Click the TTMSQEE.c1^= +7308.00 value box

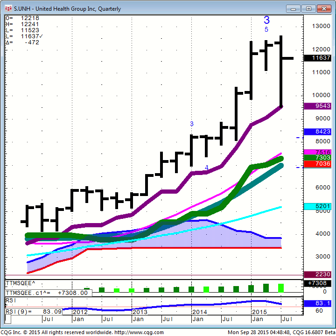pyautogui.click(x=49, y=293)
